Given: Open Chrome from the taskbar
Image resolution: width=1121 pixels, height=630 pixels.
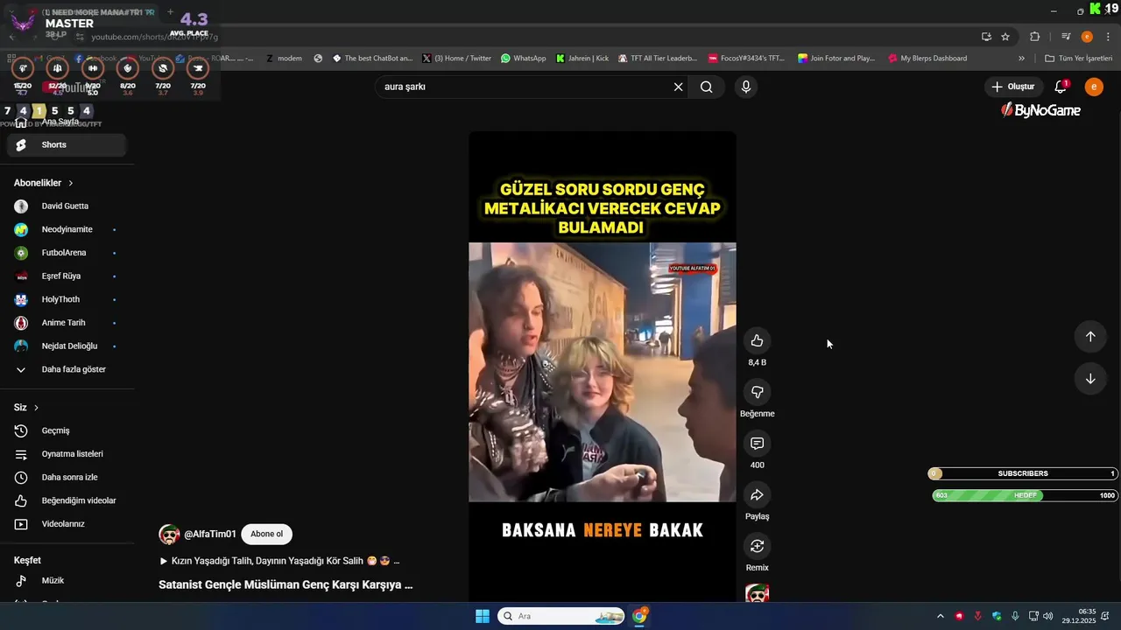Looking at the screenshot, I should pyautogui.click(x=639, y=616).
